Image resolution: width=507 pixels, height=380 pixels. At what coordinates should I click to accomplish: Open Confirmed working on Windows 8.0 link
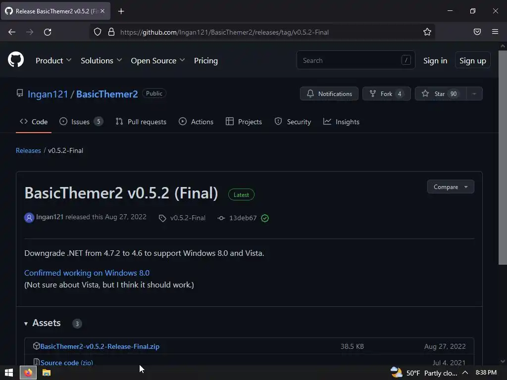(87, 273)
